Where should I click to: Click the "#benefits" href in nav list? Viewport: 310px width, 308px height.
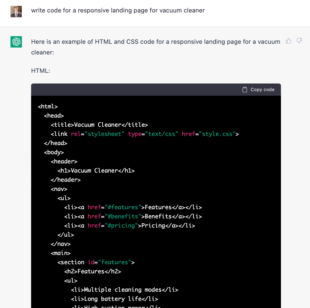pyautogui.click(x=123, y=216)
